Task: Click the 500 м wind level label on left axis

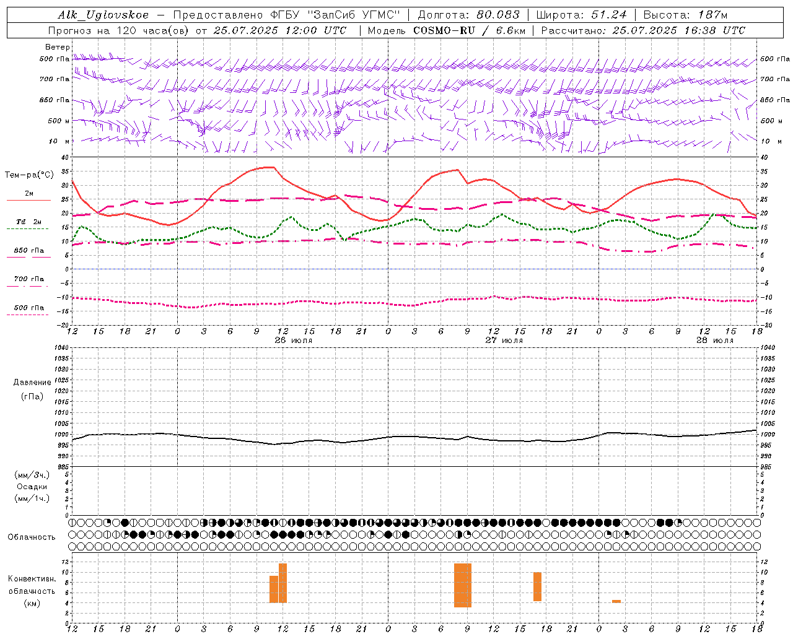Action: coord(59,121)
